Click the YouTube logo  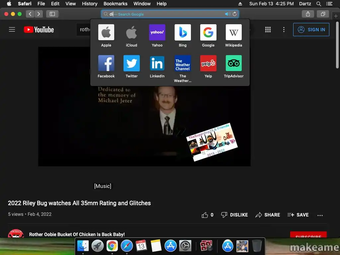click(39, 30)
